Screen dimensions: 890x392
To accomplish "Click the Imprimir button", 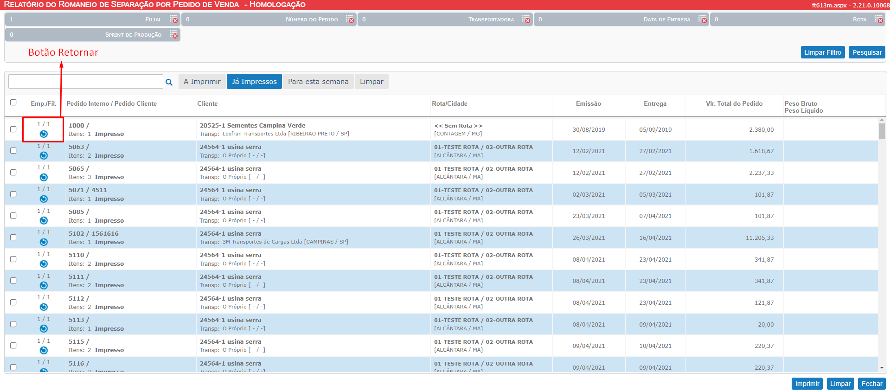I will pyautogui.click(x=807, y=384).
